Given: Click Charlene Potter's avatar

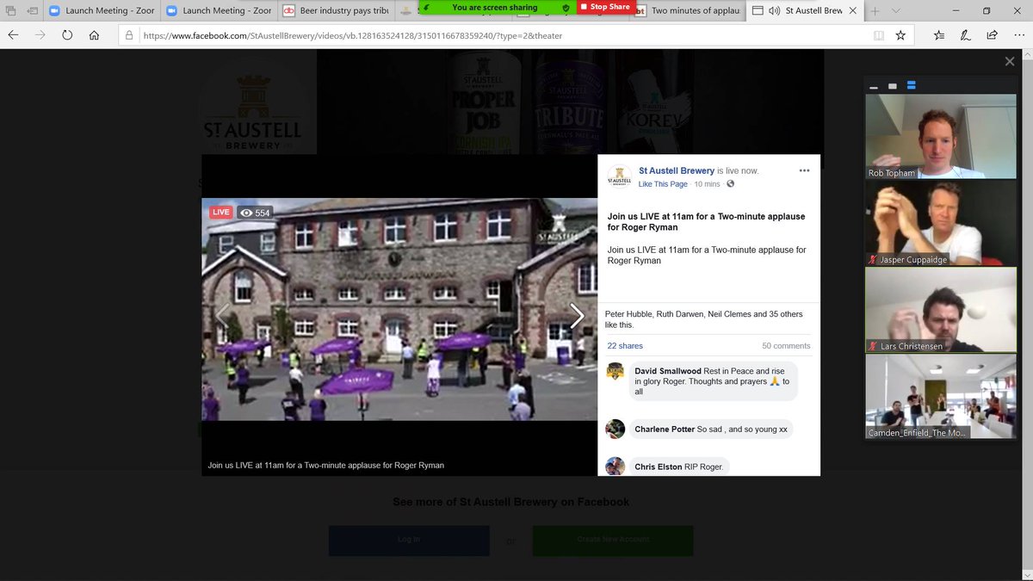Looking at the screenshot, I should (615, 429).
